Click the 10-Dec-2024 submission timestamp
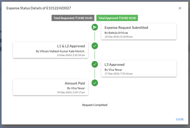Viewport: 190px width, 128px height. pyautogui.click(x=119, y=37)
